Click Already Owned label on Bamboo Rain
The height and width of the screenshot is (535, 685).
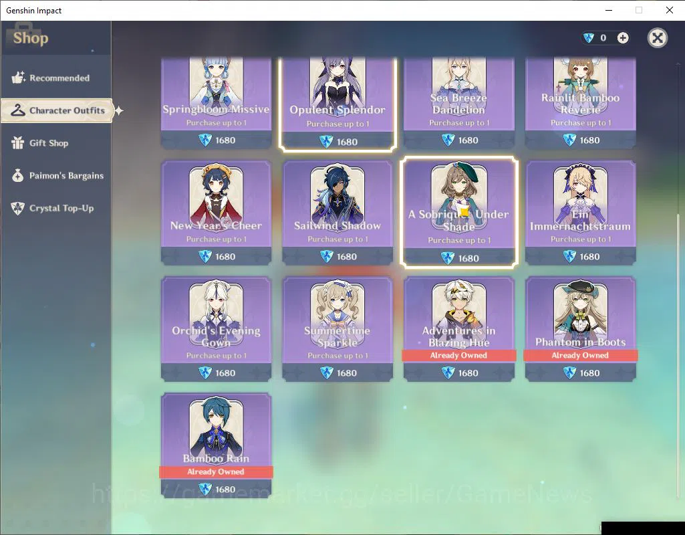216,471
